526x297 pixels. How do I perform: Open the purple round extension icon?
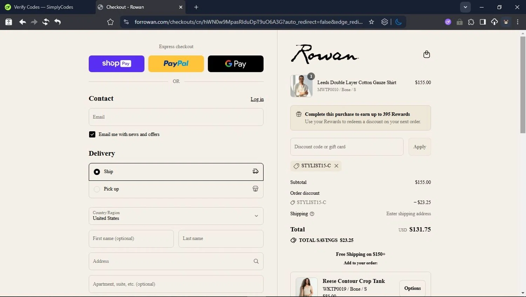tap(448, 22)
